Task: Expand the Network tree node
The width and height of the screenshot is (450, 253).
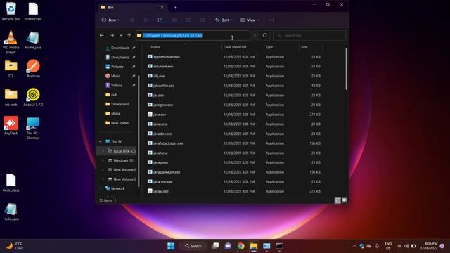Action: click(101, 188)
